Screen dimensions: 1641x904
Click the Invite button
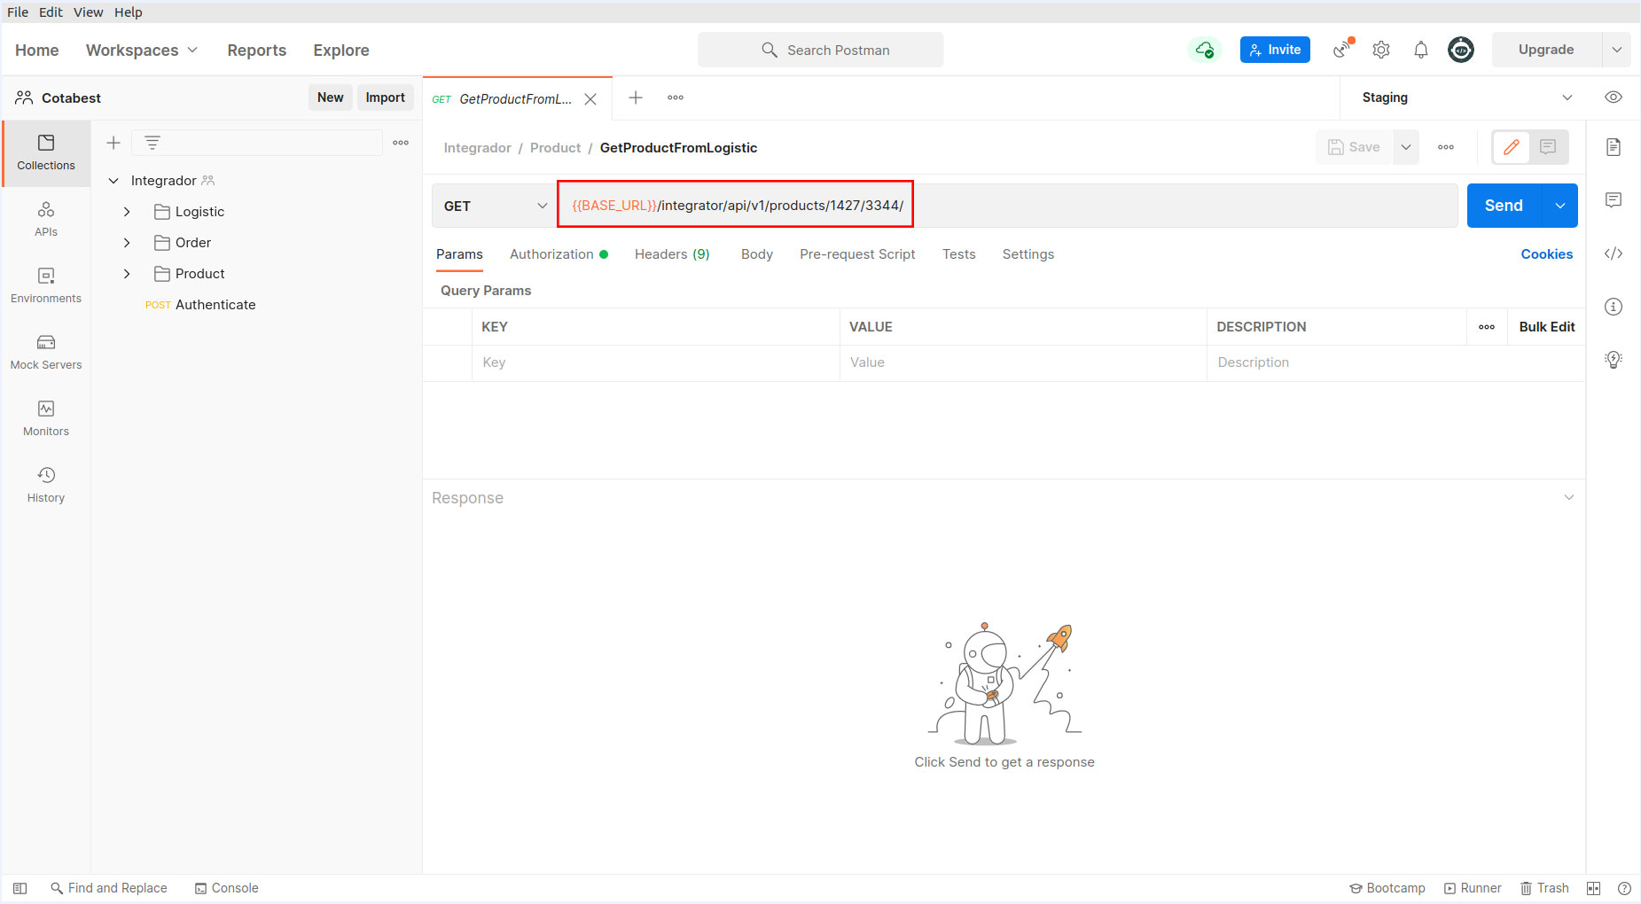pos(1275,50)
